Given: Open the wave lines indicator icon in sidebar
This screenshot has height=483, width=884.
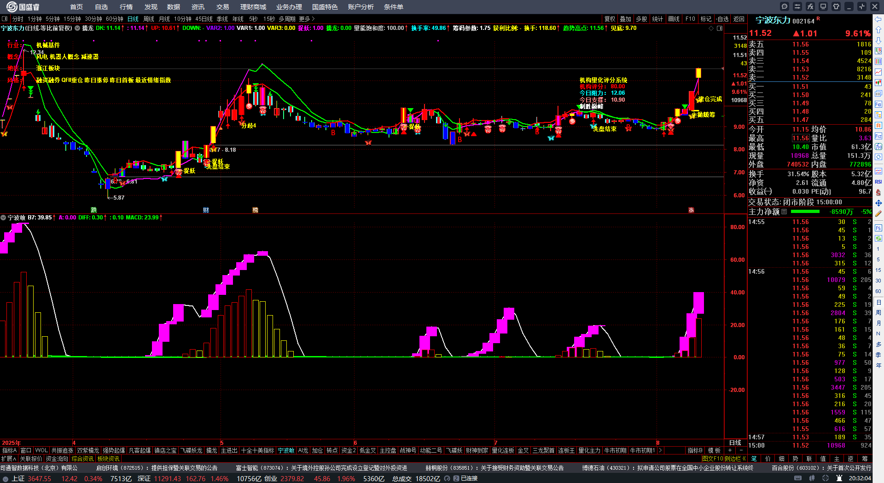Looking at the screenshot, I should tap(878, 171).
